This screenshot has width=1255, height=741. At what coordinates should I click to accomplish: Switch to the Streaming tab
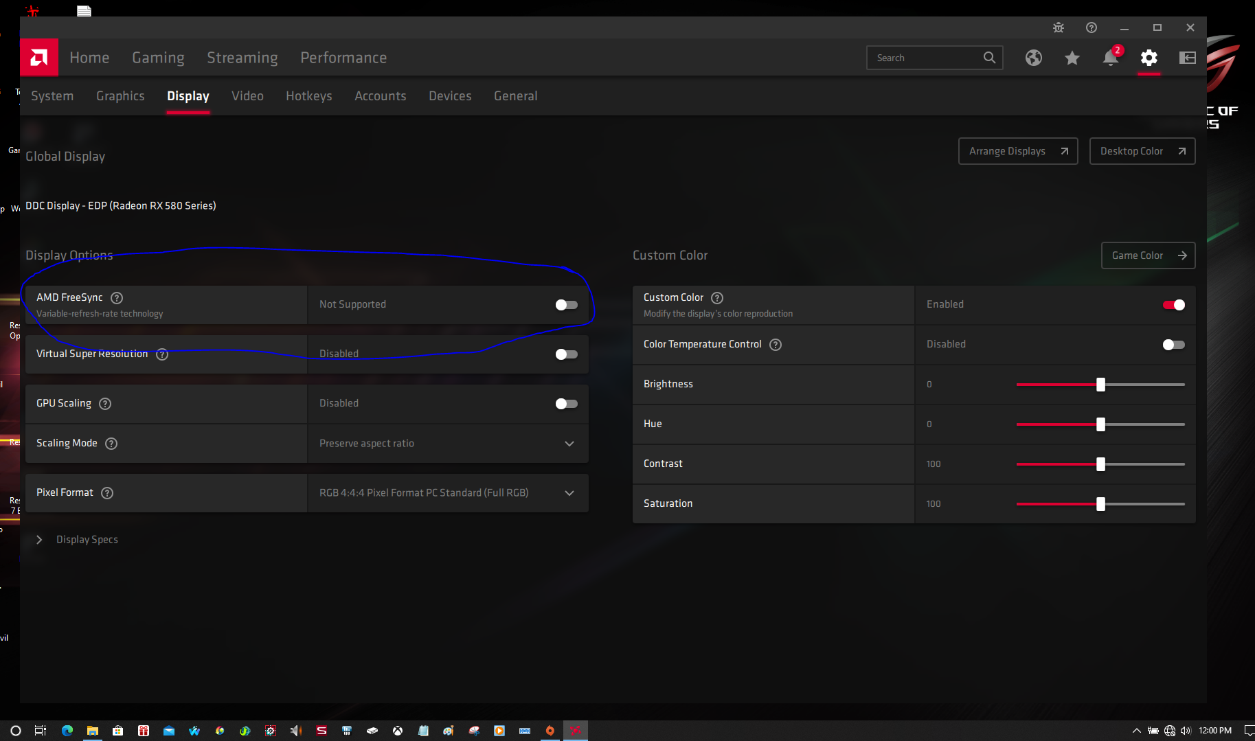(x=242, y=58)
